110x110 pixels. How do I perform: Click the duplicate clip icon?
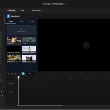click(12, 74)
